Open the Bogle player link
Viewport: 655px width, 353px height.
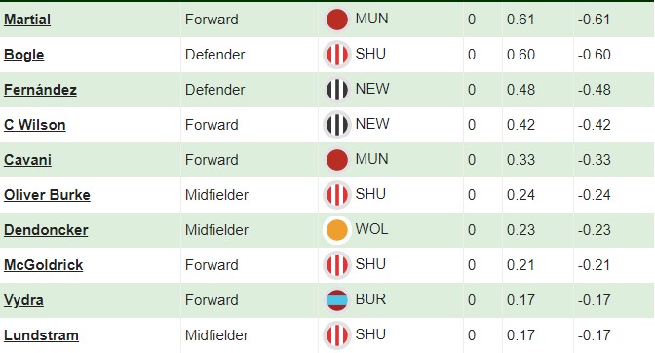coord(23,55)
